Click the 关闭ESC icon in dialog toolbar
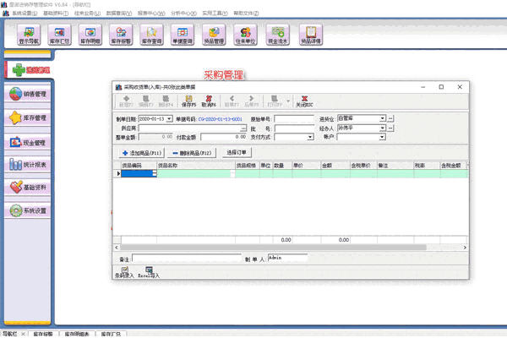The image size is (507, 338). pos(303,101)
